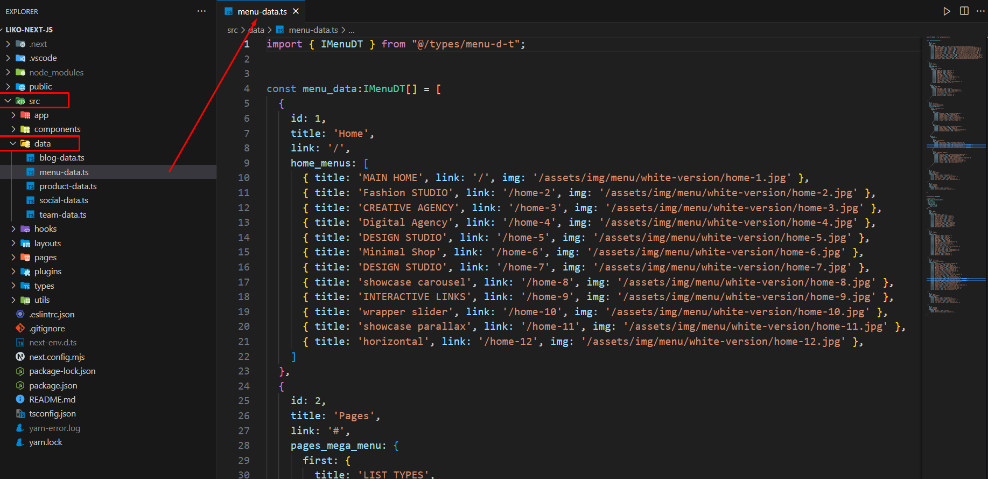Open the editor More Actions ellipsis
This screenshot has height=479, width=988.
coord(980,11)
